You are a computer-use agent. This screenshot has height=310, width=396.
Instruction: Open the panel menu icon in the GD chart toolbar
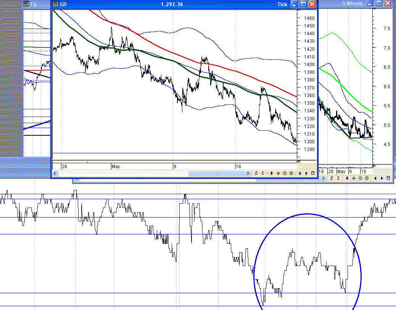click(x=313, y=173)
